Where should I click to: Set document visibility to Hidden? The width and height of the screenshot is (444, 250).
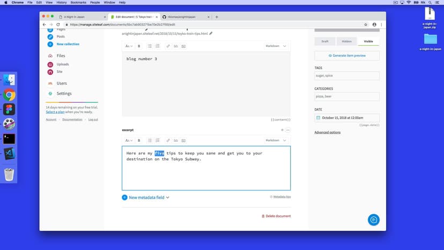347,41
